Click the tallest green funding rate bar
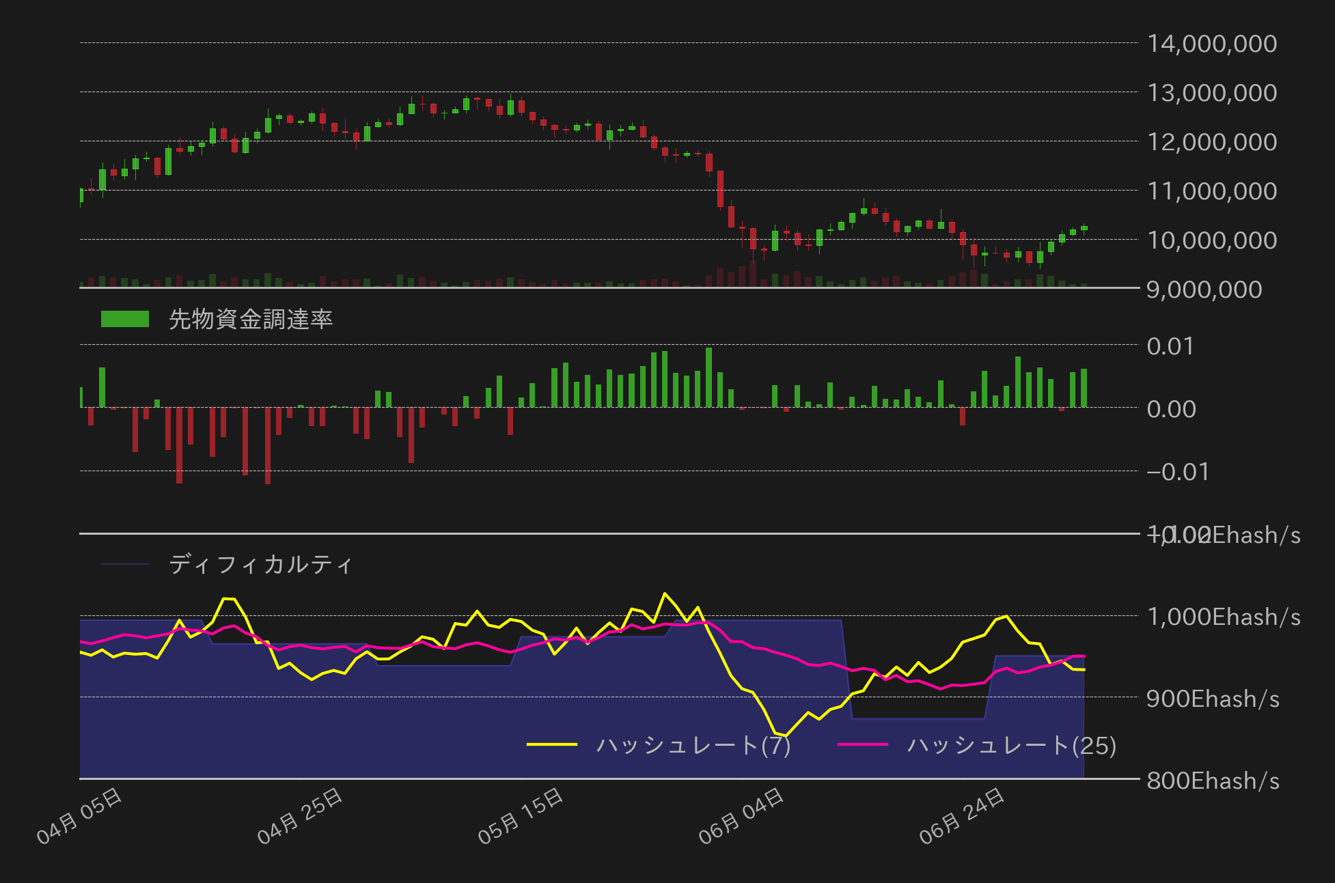Screen dimensions: 1335x883 (x=709, y=378)
